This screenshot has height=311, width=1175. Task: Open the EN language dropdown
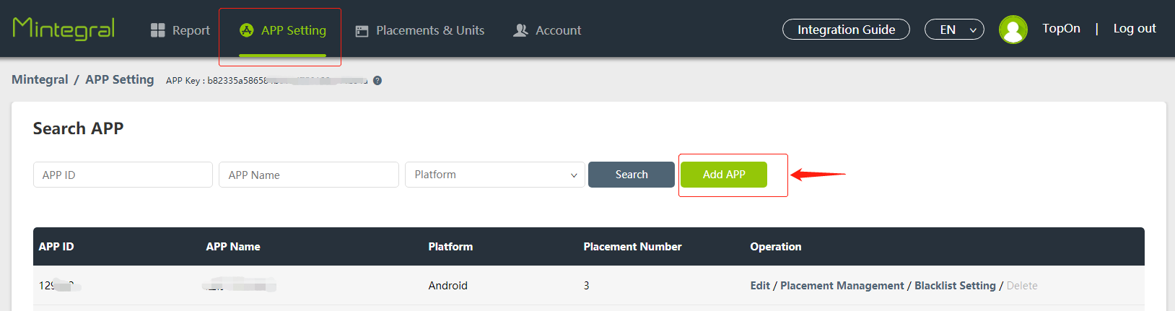pyautogui.click(x=954, y=30)
